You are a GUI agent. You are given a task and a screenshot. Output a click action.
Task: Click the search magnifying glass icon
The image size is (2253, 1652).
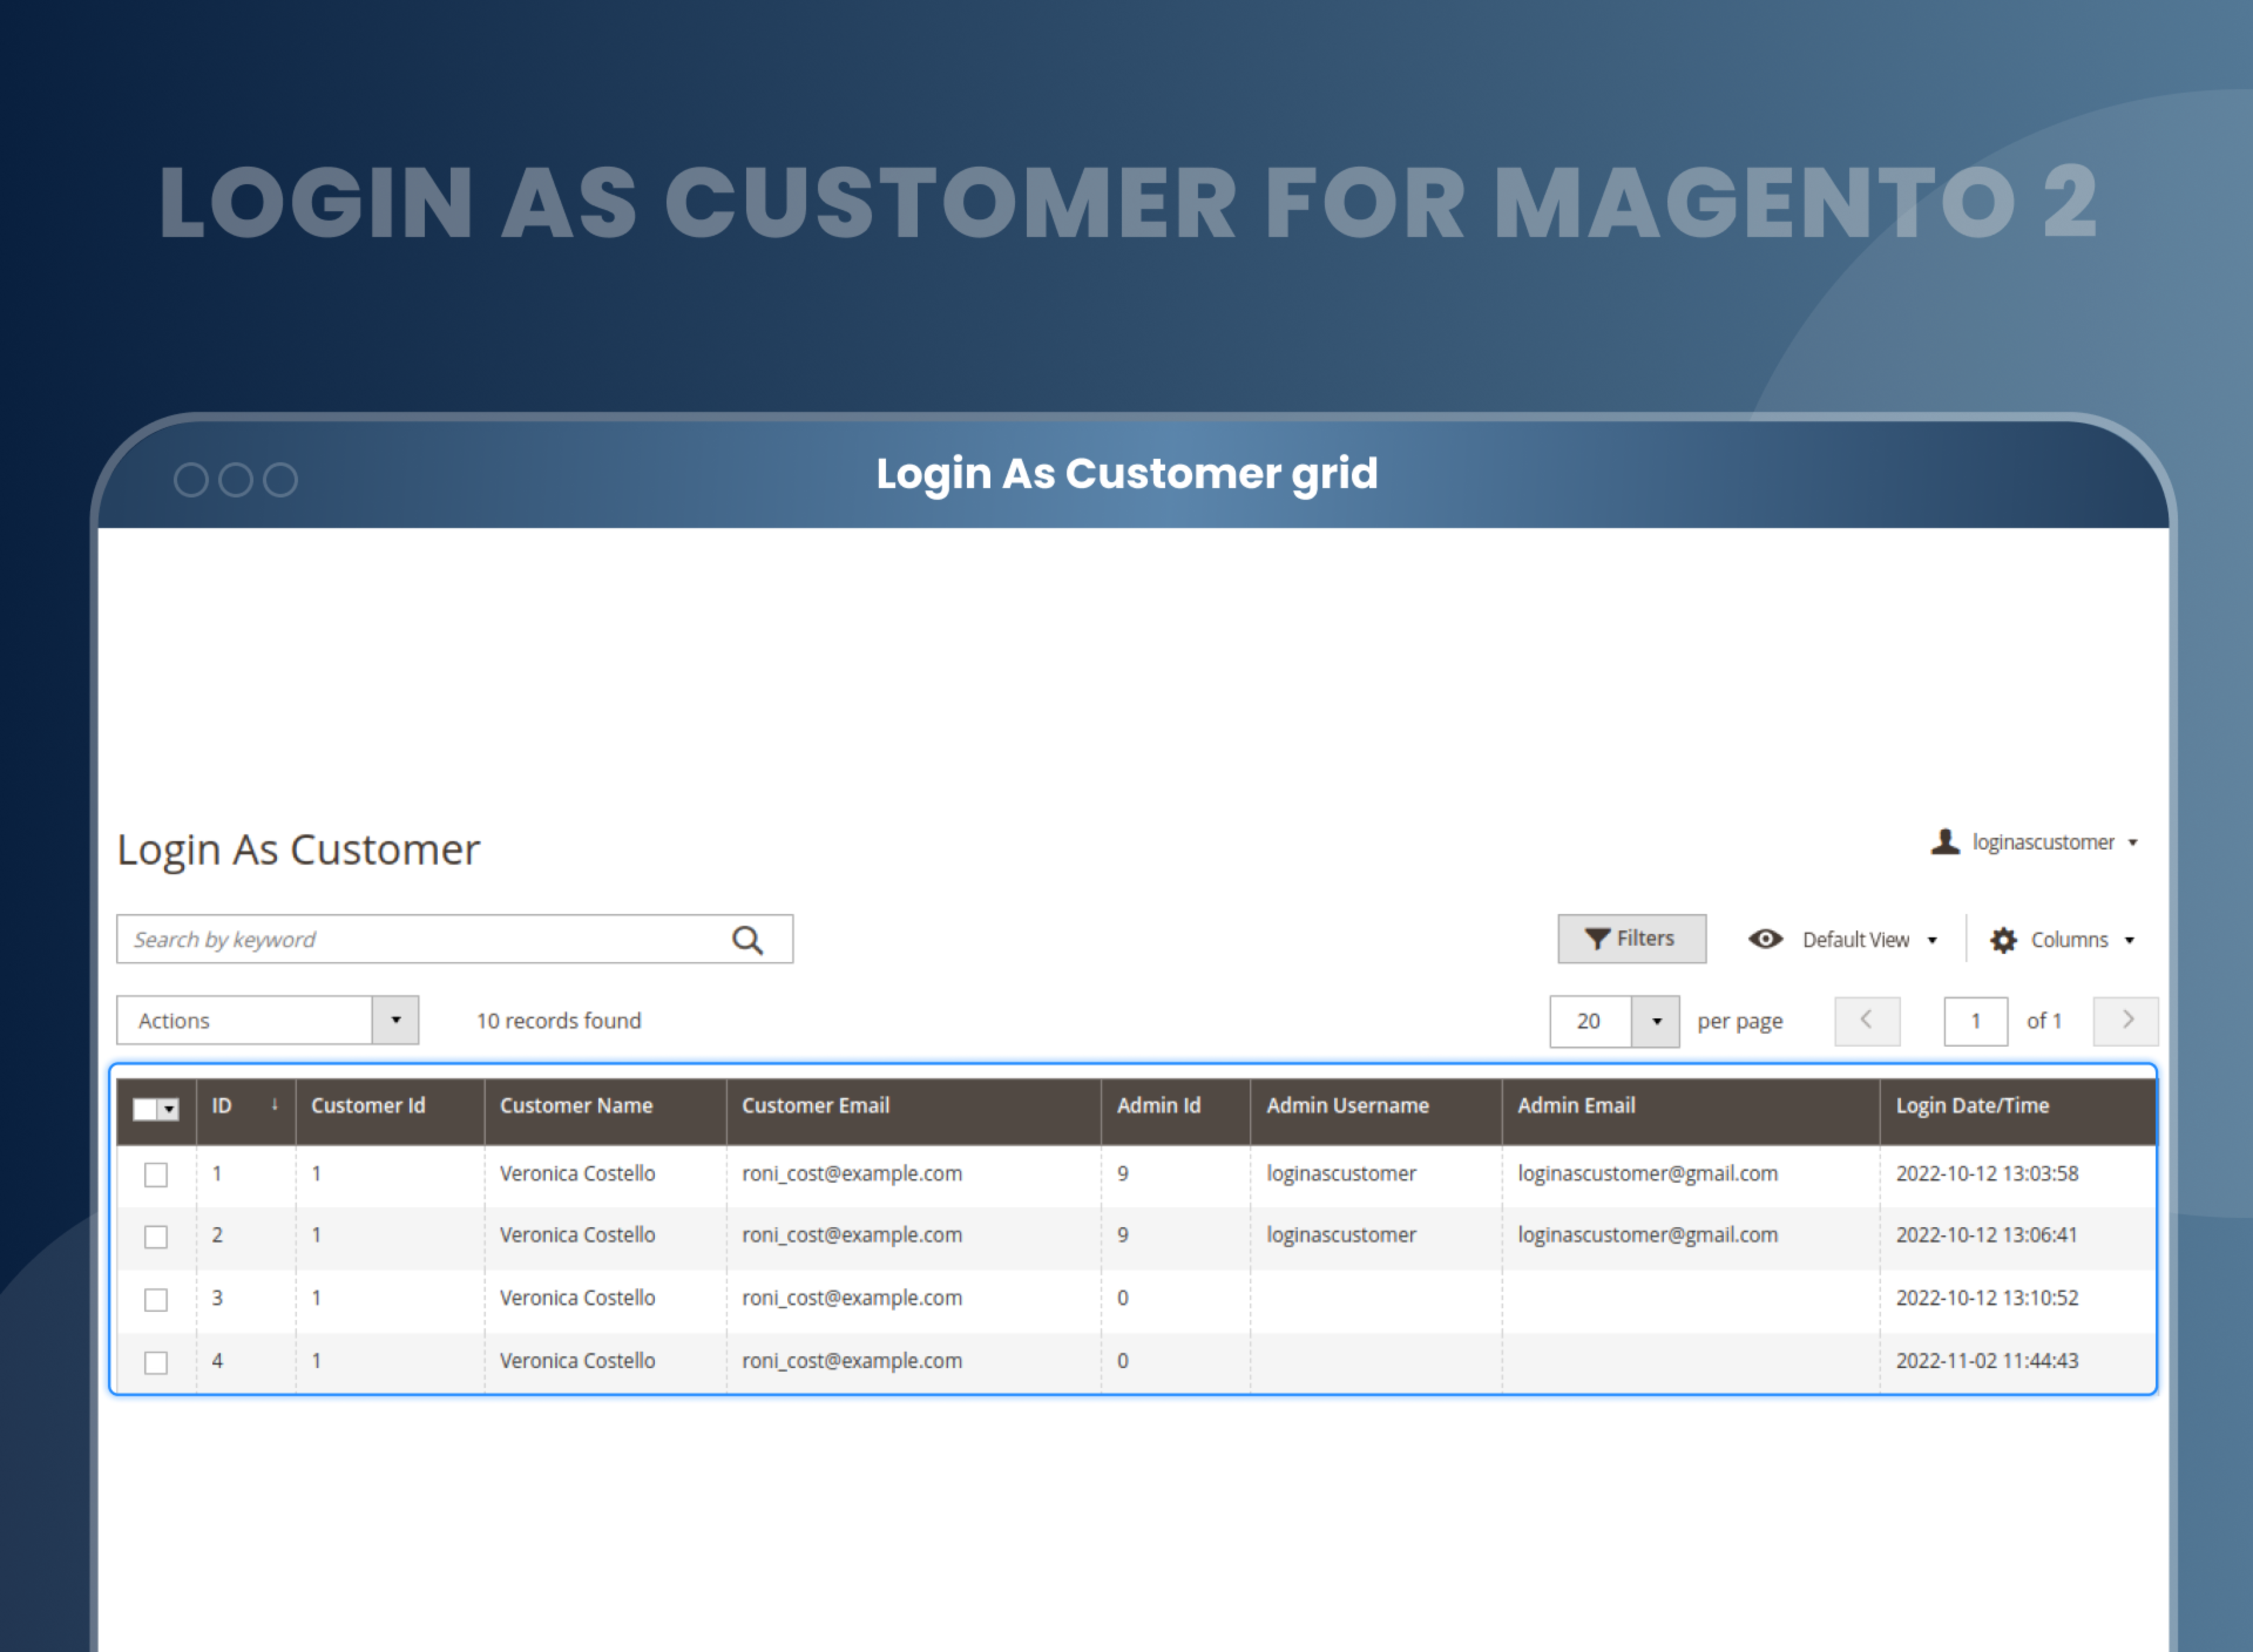pos(749,939)
